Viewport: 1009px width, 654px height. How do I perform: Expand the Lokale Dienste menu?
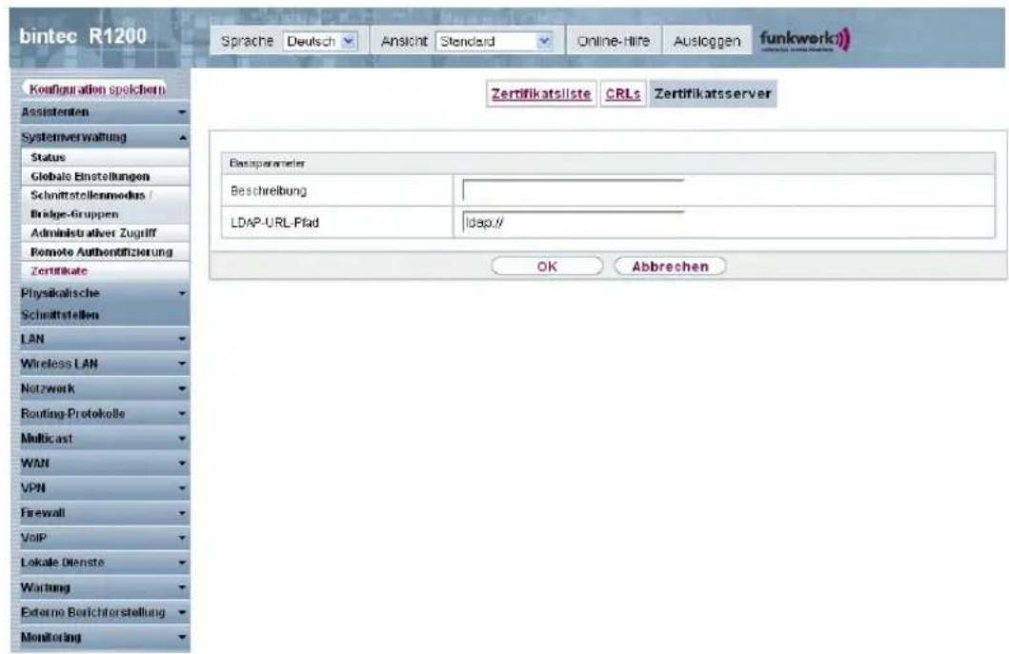pyautogui.click(x=104, y=563)
